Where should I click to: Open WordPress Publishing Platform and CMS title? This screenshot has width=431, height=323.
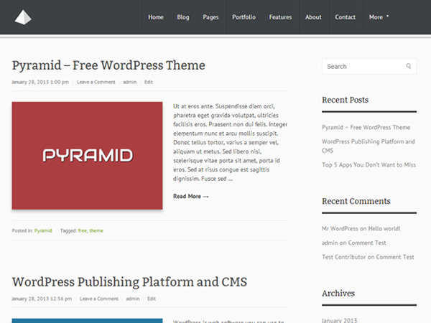(129, 282)
